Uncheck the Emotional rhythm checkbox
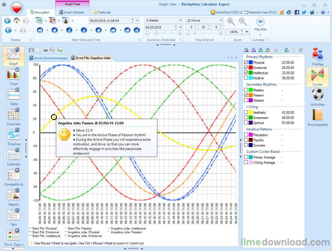 tap(246, 67)
